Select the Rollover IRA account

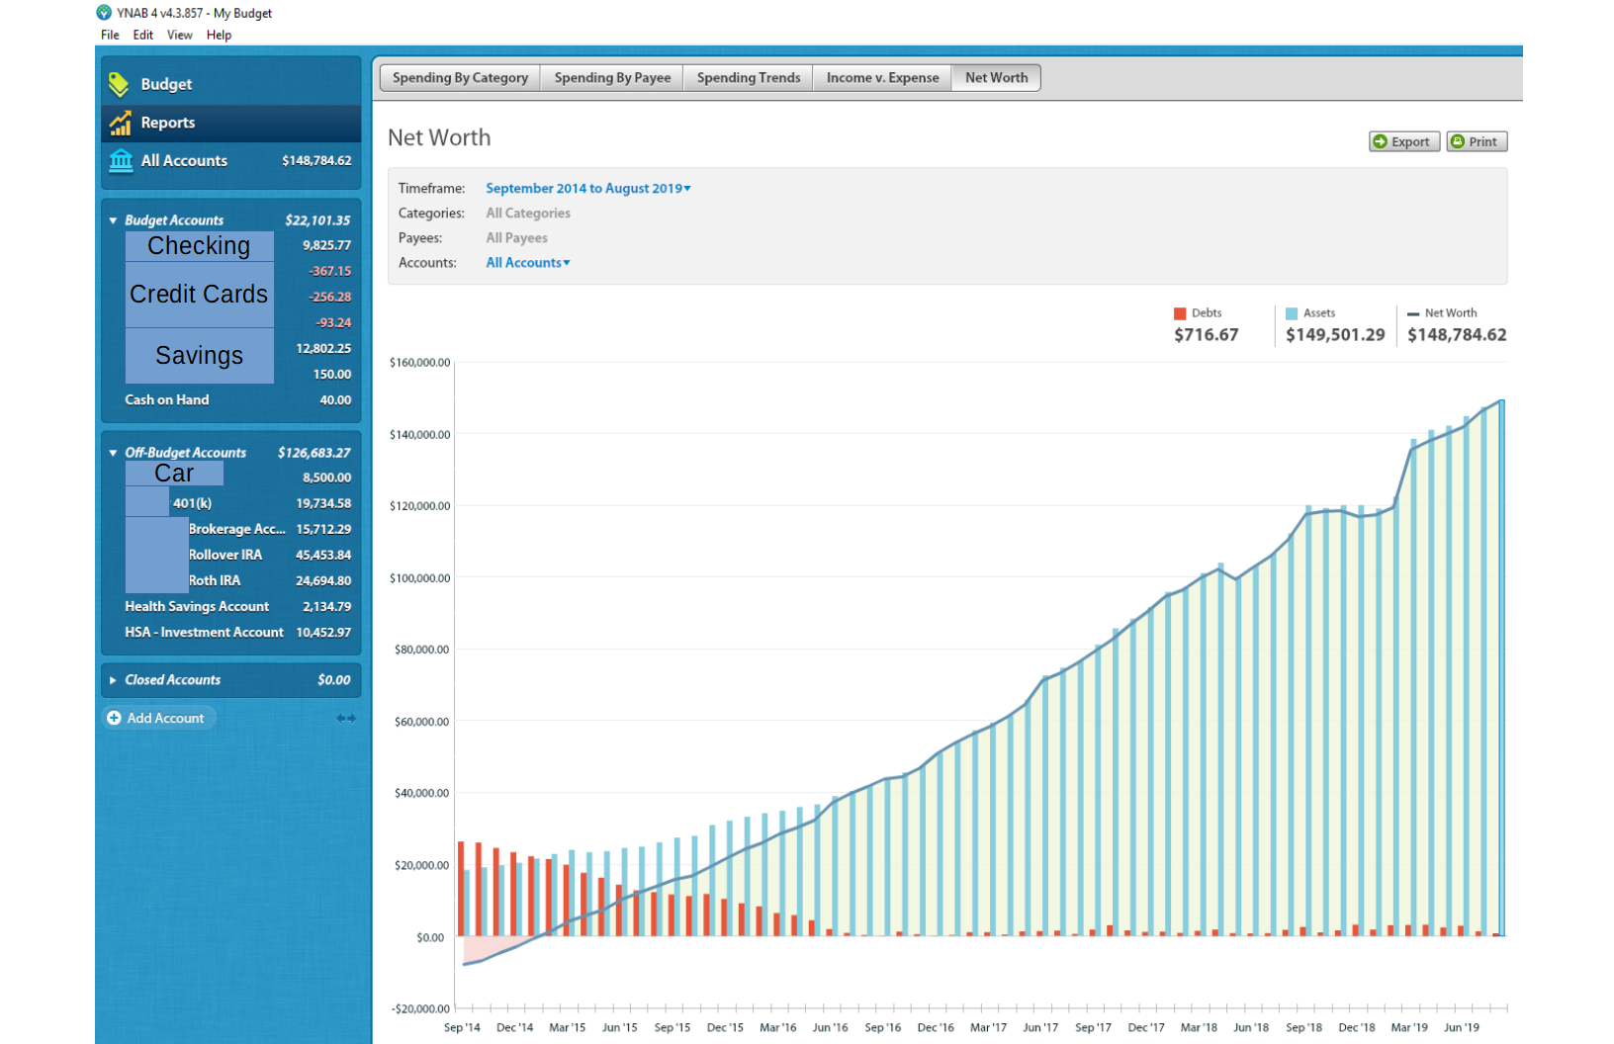point(226,555)
